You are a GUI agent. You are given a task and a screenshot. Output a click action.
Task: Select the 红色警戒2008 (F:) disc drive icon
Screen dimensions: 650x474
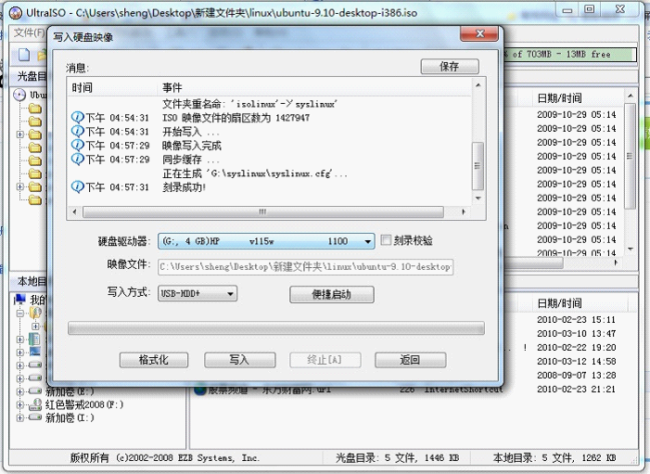(35, 404)
